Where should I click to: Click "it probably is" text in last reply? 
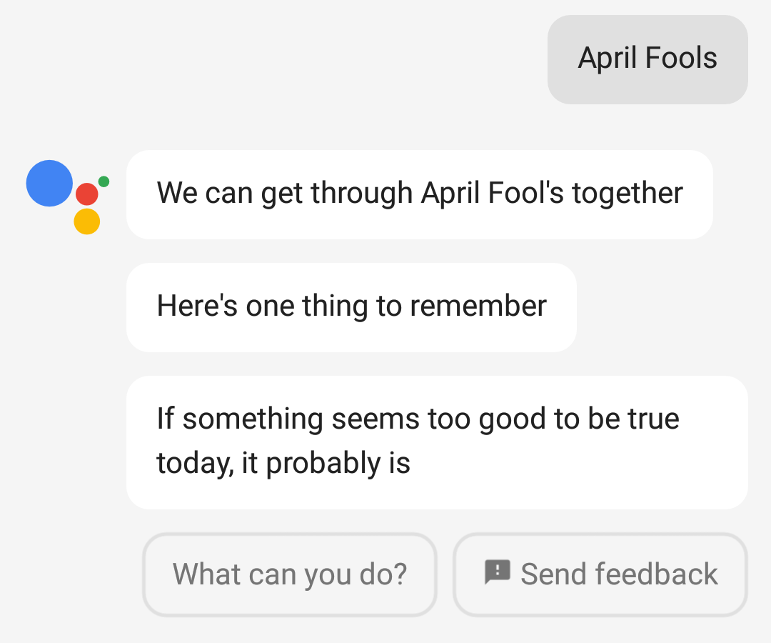326,464
